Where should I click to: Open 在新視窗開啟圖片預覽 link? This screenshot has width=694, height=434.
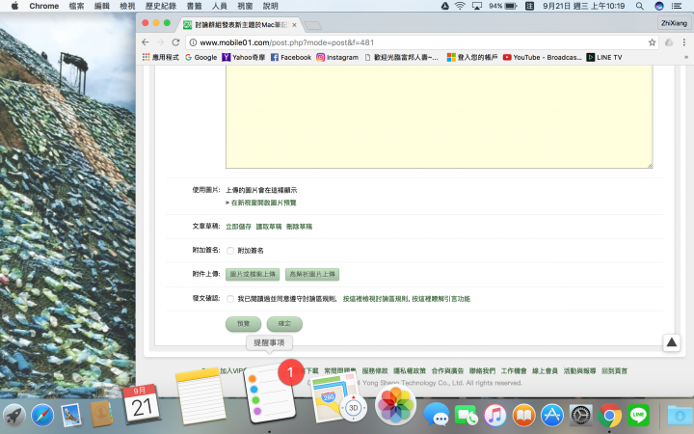[x=263, y=203]
